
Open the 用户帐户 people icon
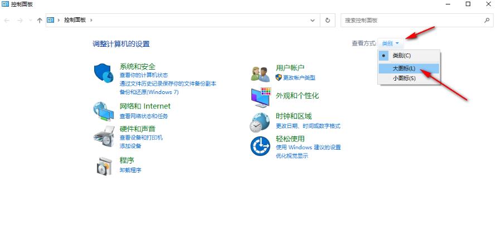[260, 75]
